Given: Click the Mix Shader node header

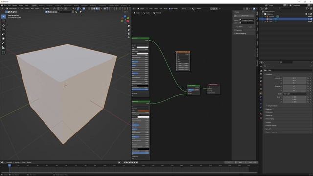Looking at the screenshot, I should tap(193, 86).
